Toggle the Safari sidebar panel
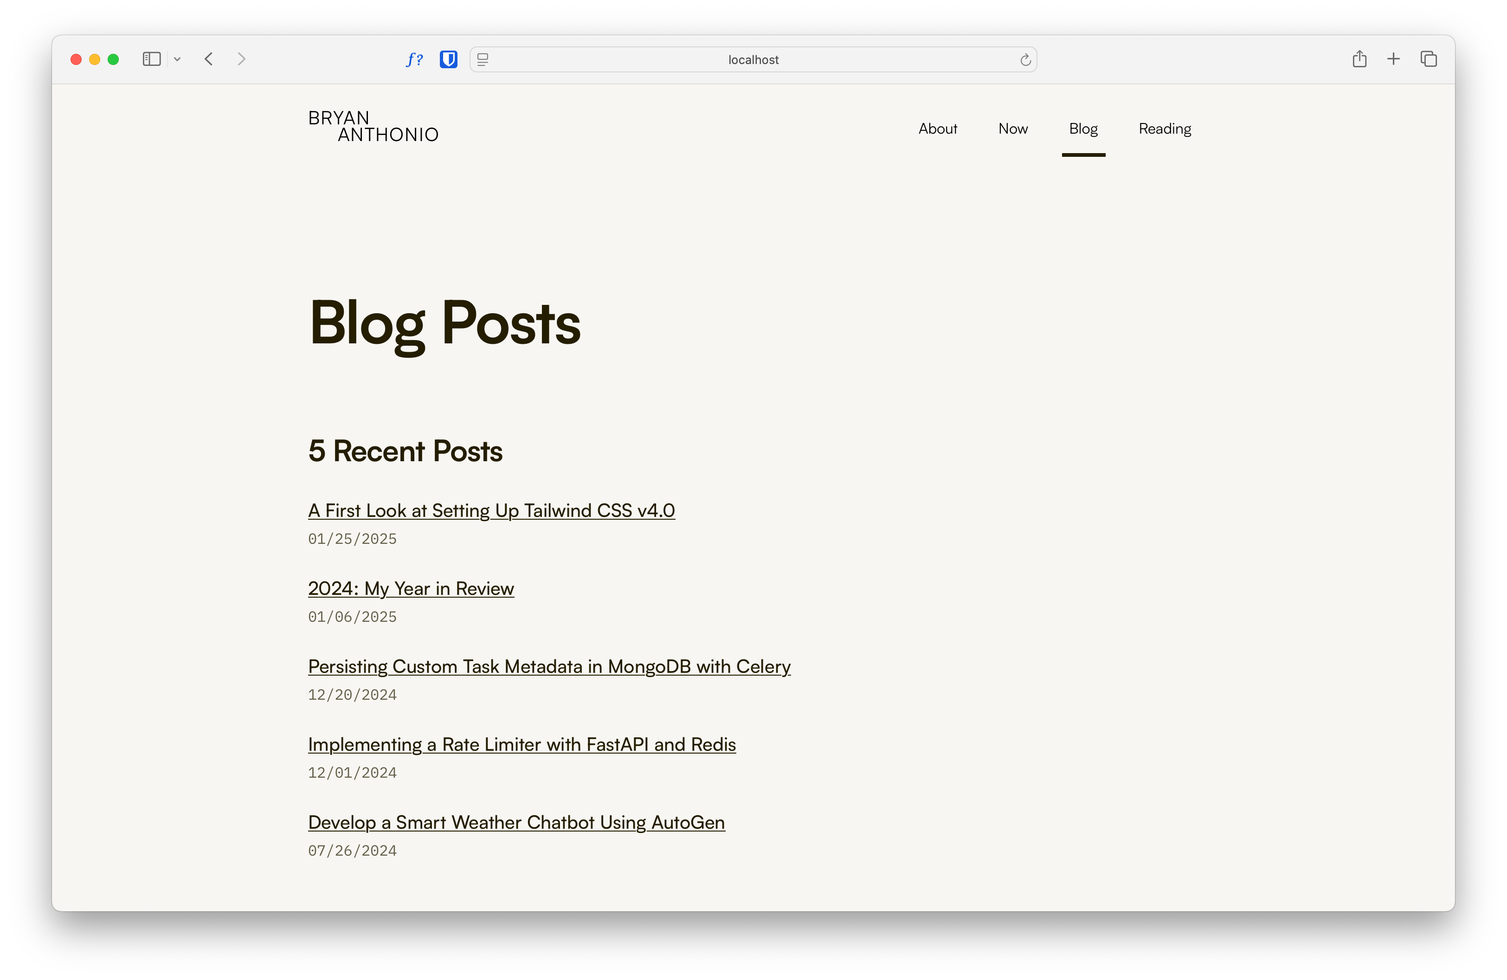The width and height of the screenshot is (1507, 980). pos(151,59)
